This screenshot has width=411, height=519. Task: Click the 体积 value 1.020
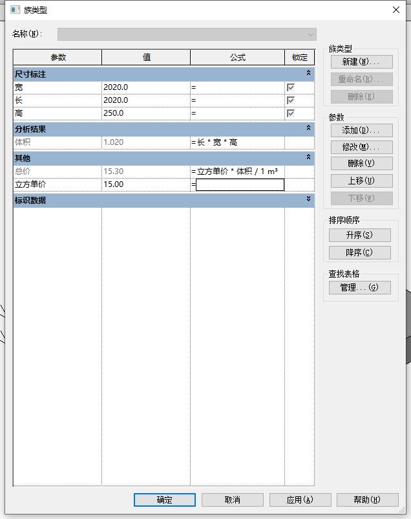(x=146, y=142)
